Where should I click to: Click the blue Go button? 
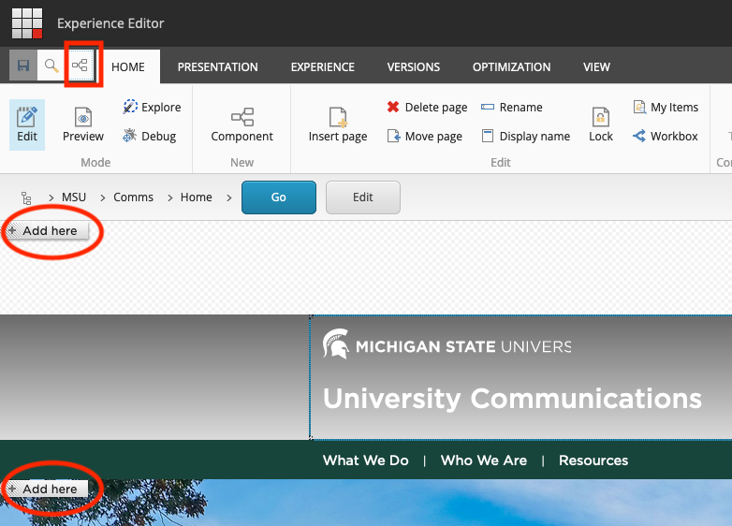(x=279, y=197)
